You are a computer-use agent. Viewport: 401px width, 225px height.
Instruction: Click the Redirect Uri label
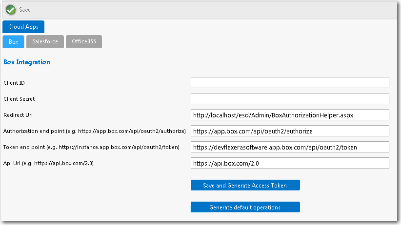pyautogui.click(x=18, y=115)
